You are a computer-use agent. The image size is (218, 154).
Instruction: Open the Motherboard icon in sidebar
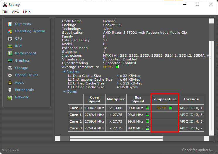(10, 53)
